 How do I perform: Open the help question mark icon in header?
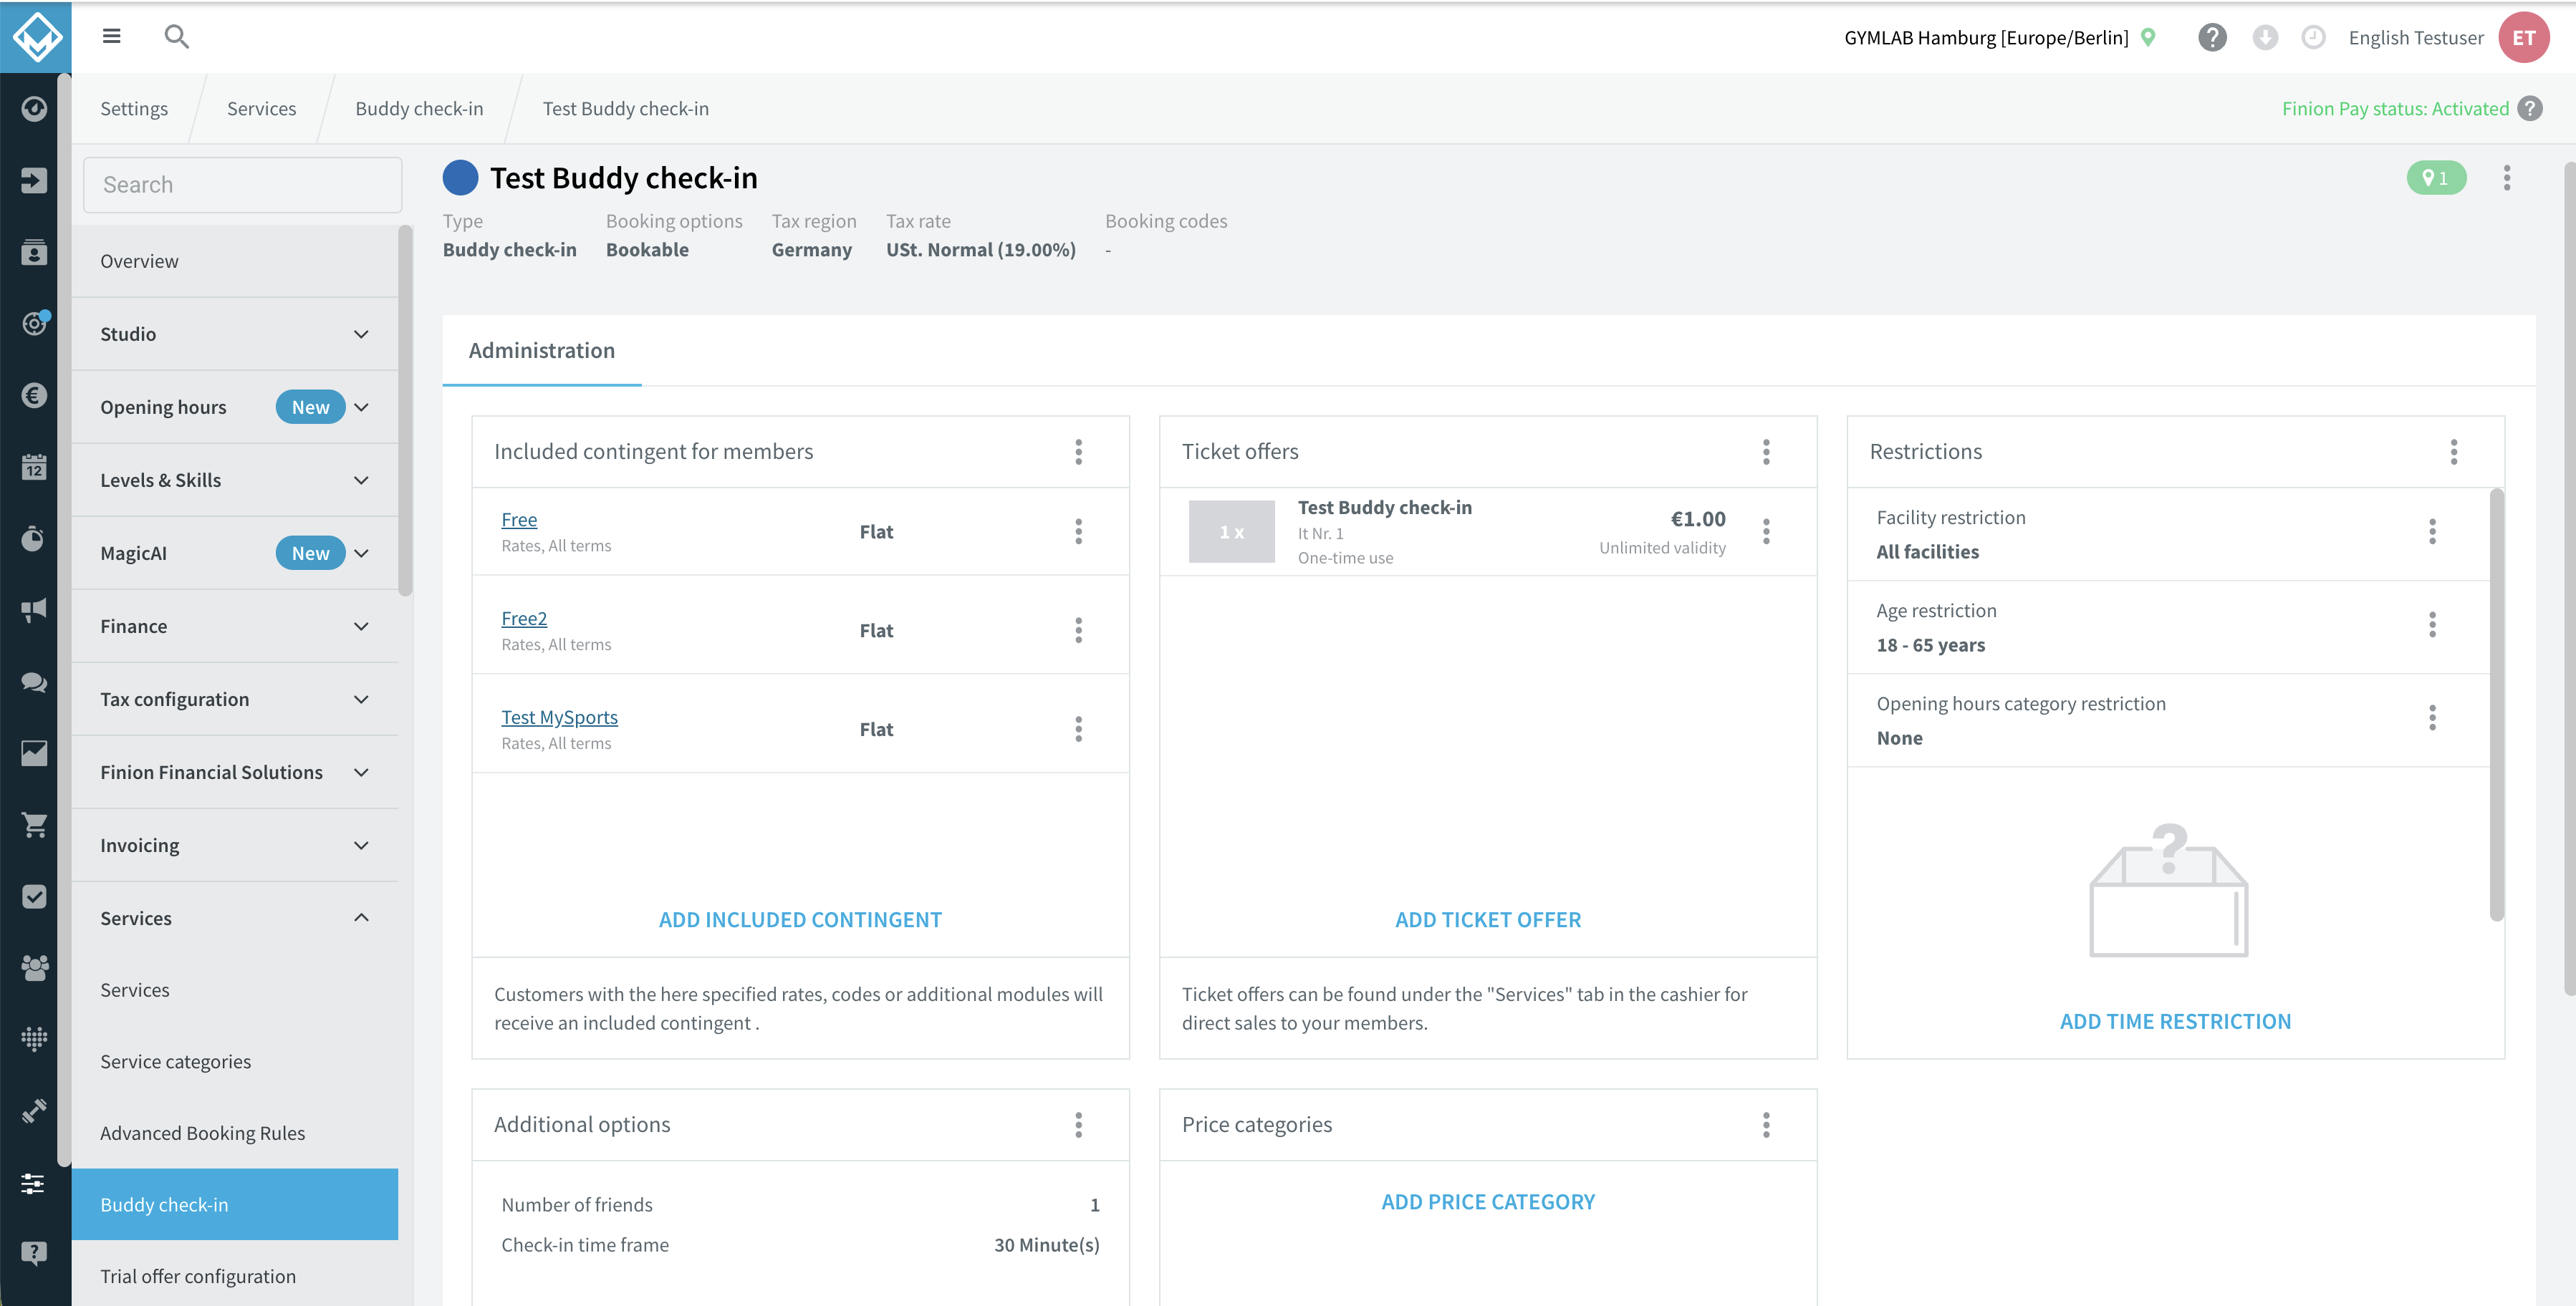(x=2212, y=37)
